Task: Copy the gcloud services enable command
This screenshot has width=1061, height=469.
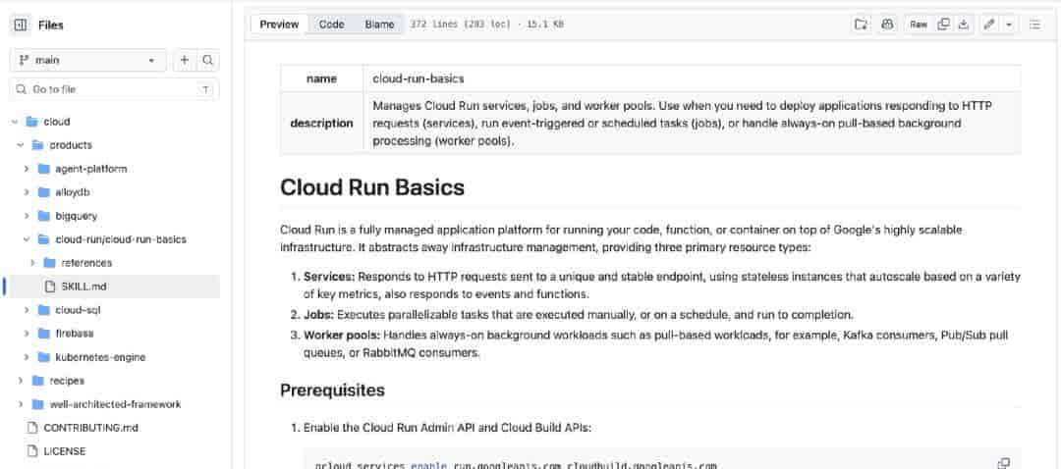Action: pyautogui.click(x=1003, y=463)
